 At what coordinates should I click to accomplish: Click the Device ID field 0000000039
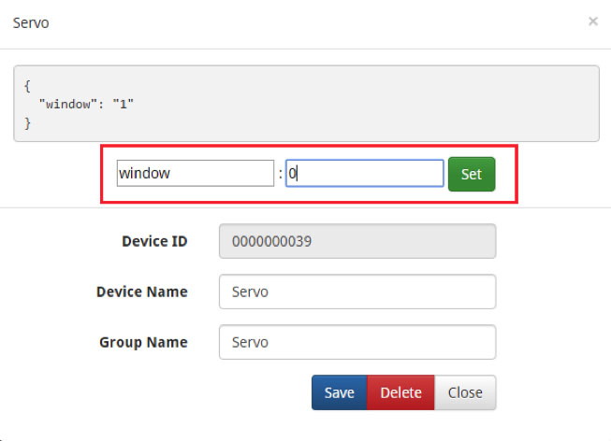coord(357,241)
